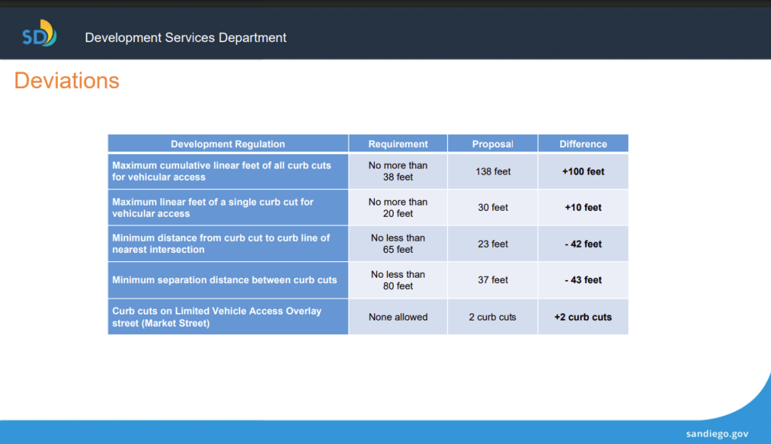Select the +100 feet difference cell
The image size is (771, 444).
pos(584,172)
